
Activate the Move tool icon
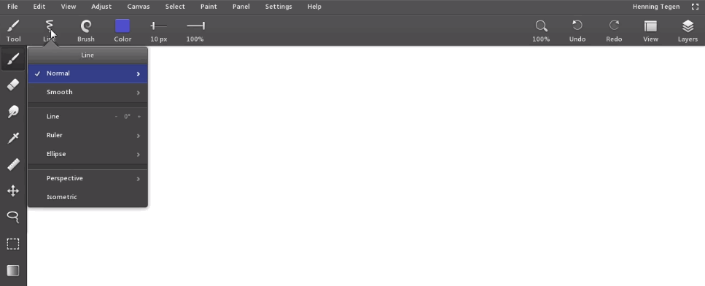[13, 190]
